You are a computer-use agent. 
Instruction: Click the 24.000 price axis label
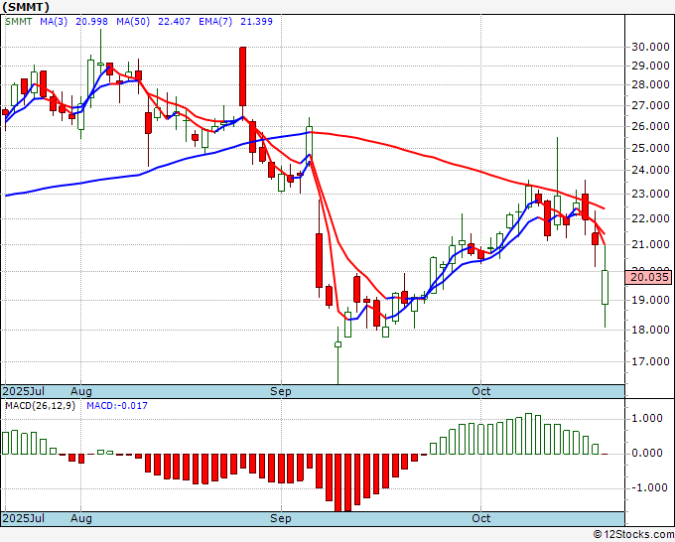pos(650,170)
